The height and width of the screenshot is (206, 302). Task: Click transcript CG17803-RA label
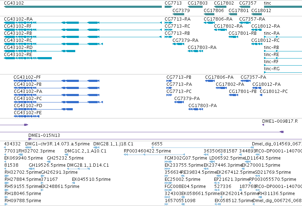pos(202,48)
